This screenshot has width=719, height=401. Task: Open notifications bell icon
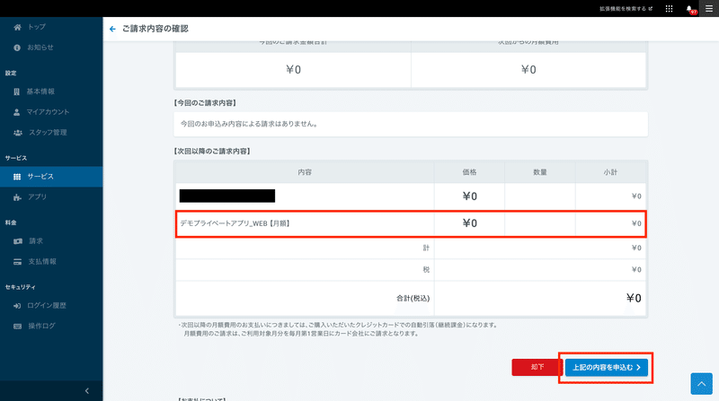689,9
